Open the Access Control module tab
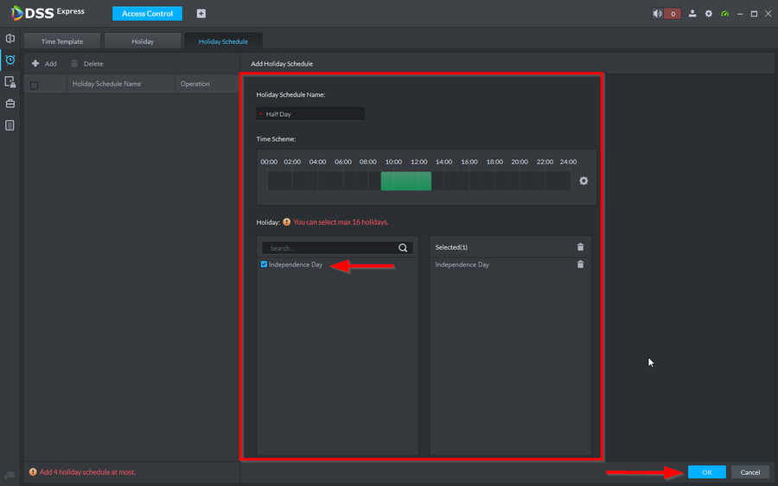Screen dimensions: 778x486 click(147, 13)
